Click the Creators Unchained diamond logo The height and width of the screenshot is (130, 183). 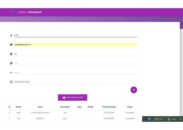click(12, 12)
